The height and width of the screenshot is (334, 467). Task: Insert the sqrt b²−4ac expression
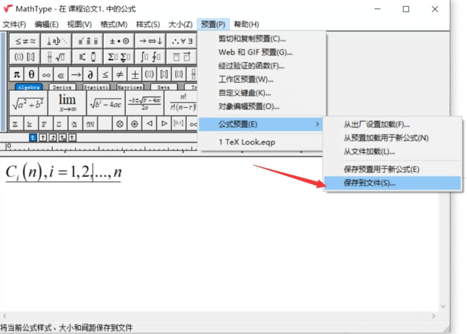coord(106,103)
